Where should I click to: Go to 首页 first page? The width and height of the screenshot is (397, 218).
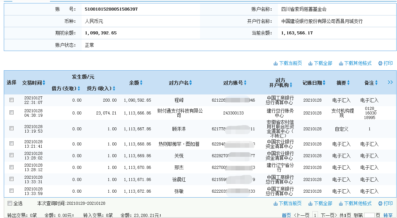click(x=286, y=215)
